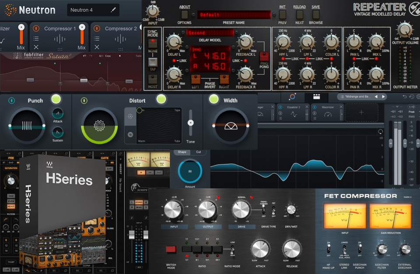Open the Delay Model 'Second' selector

pos(210,33)
